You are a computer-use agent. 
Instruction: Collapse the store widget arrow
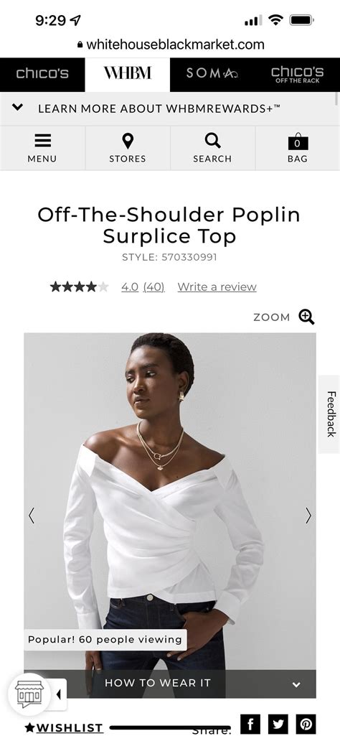tap(59, 694)
